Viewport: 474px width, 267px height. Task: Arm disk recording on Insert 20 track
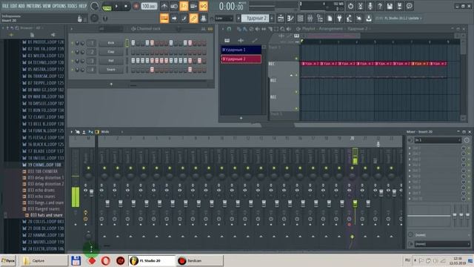349,225
